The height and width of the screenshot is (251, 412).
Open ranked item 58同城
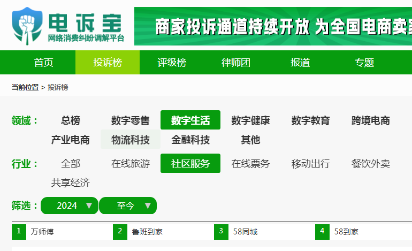245,232
